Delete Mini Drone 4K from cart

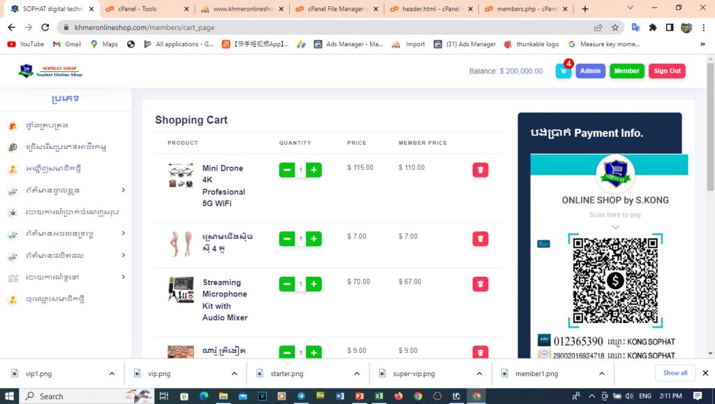[x=480, y=170]
